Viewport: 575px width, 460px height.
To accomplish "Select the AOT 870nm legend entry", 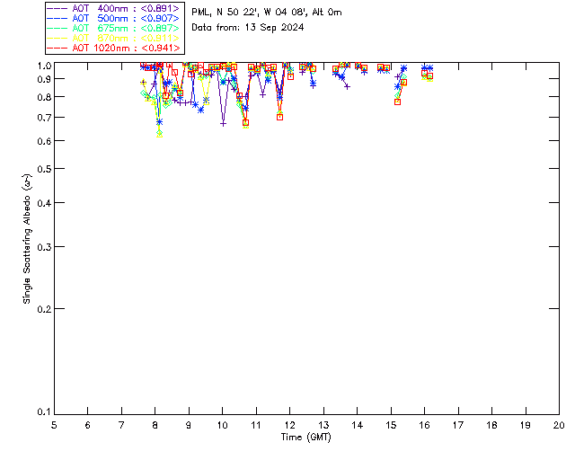I will click(113, 38).
